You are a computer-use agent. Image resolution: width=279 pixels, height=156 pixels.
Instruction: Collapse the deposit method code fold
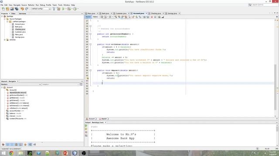coord(90,70)
